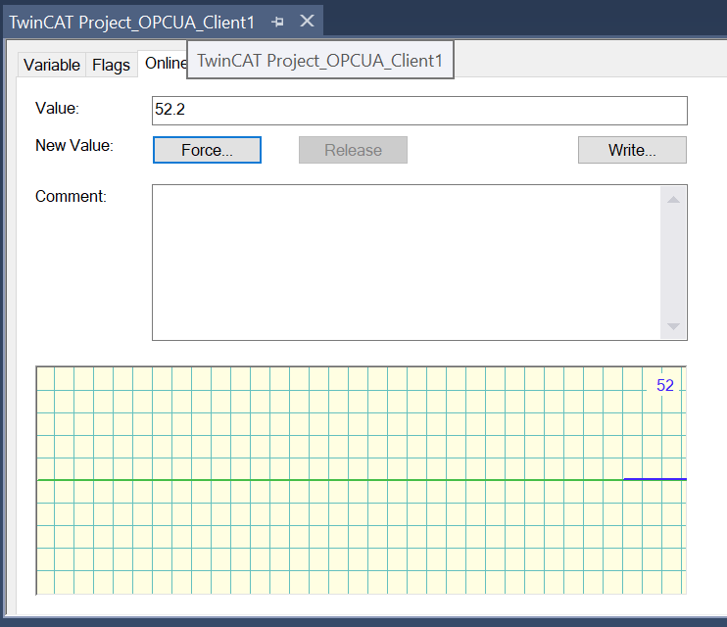The height and width of the screenshot is (627, 727).
Task: Switch to the Variable tab
Action: coord(52,65)
